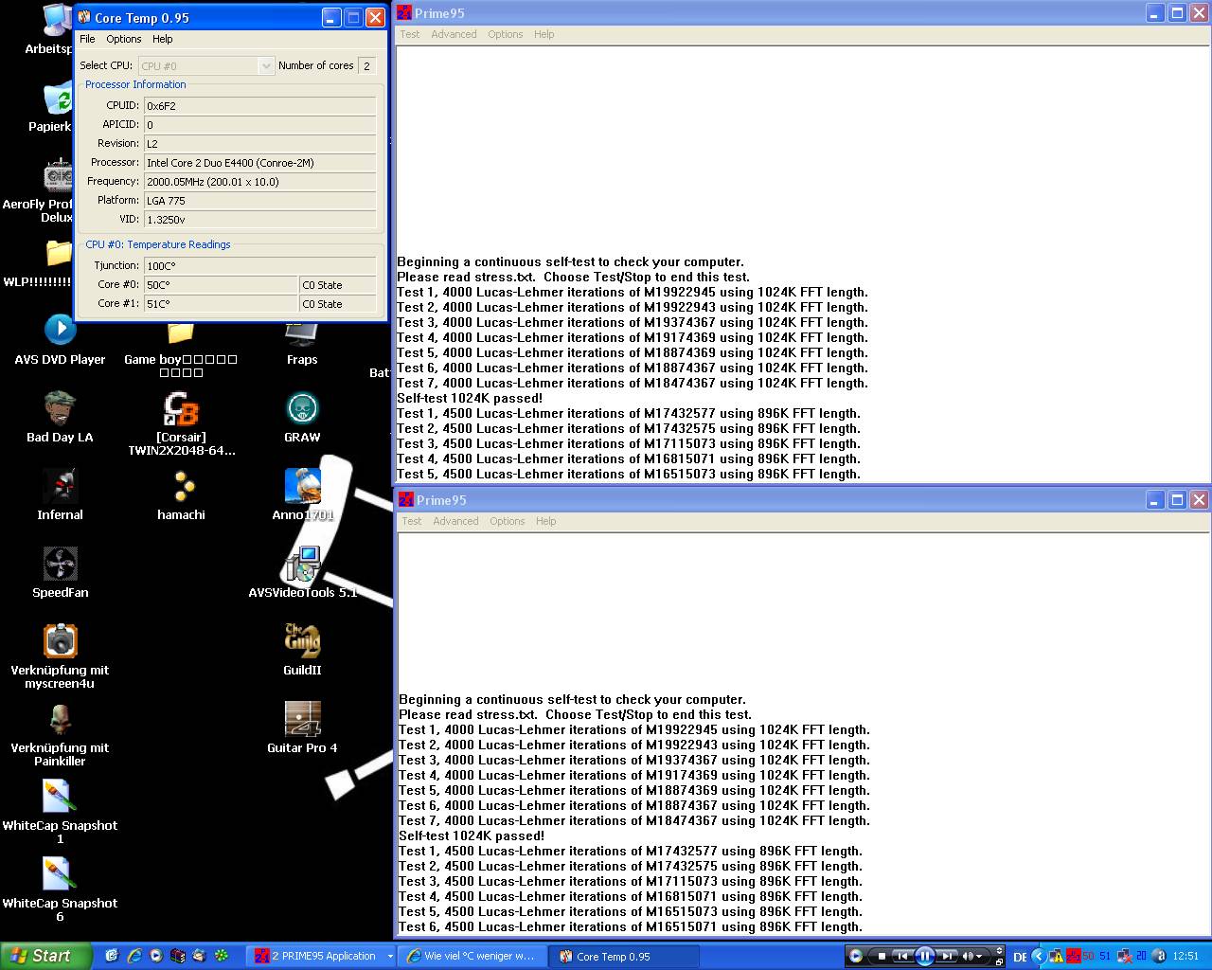Open the WhiteCap Snapshot 6 file
The width and height of the screenshot is (1212, 970).
(58, 874)
